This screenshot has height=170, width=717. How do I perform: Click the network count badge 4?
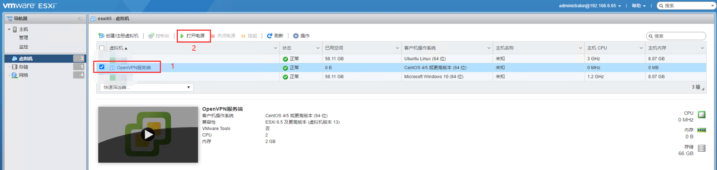[79, 75]
